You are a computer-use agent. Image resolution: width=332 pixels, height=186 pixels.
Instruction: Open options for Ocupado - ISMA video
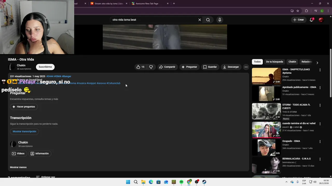pos(320,142)
